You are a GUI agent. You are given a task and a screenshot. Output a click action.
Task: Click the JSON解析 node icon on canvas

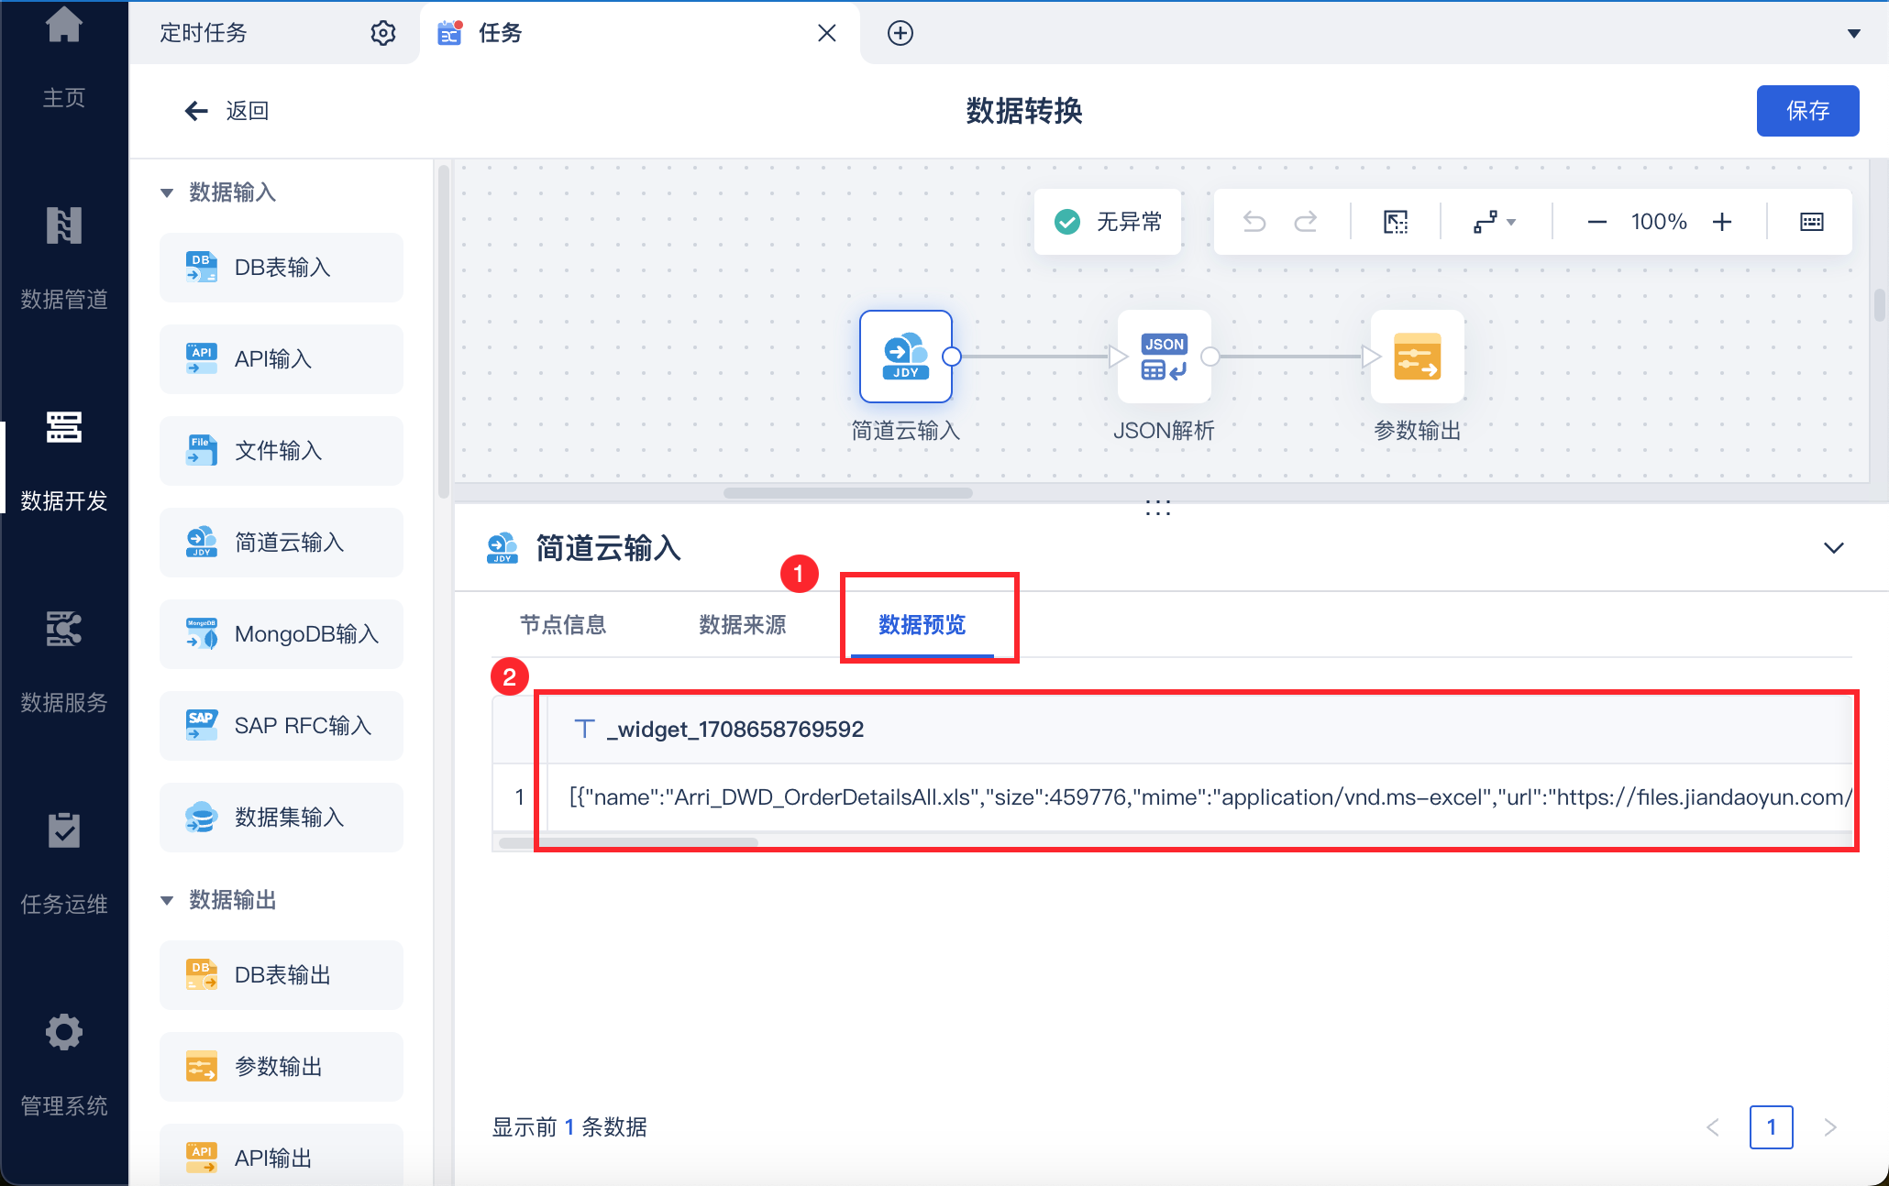[x=1164, y=357]
